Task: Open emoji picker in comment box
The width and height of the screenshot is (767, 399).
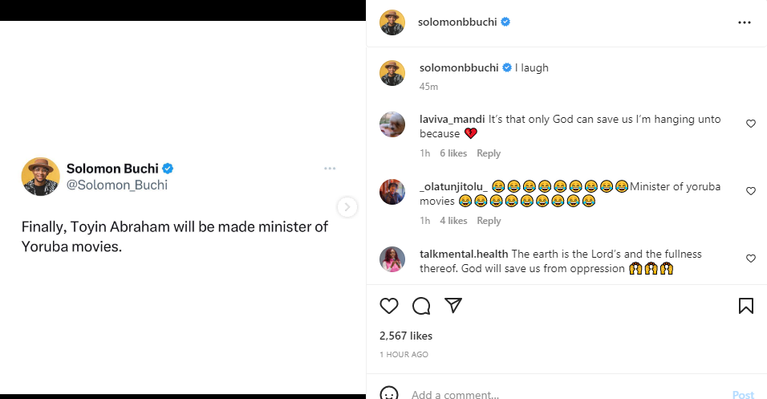Action: click(389, 394)
